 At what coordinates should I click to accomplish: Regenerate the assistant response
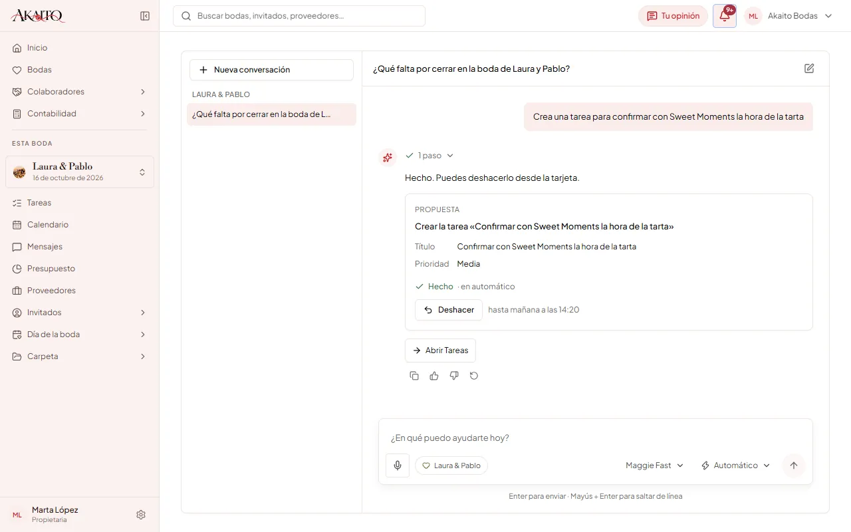click(x=474, y=376)
